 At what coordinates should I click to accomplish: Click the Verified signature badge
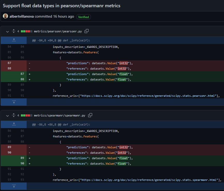(x=83, y=17)
